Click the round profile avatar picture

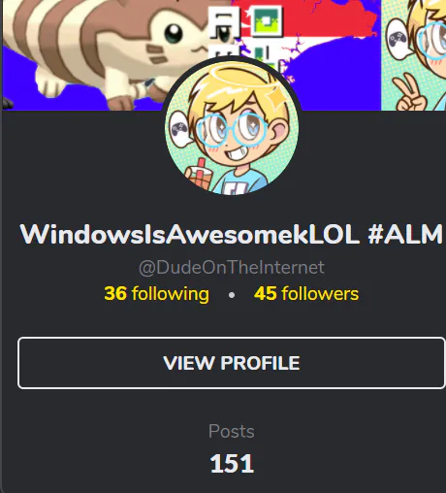tap(232, 128)
